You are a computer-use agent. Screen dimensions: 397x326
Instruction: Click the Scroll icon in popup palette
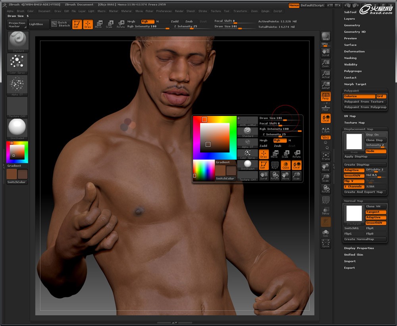(x=264, y=176)
